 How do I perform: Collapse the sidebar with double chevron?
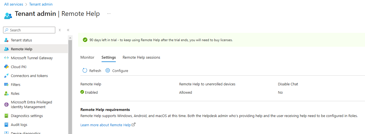click(68, 30)
